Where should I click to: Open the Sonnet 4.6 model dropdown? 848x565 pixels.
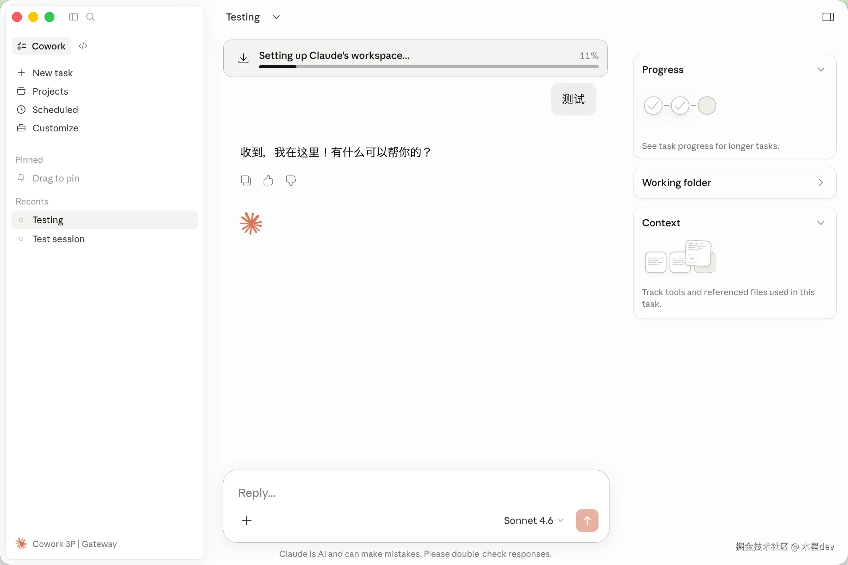tap(533, 520)
